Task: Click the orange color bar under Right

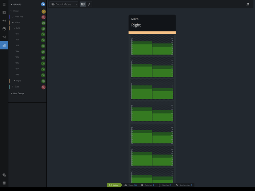Action: [x=152, y=33]
